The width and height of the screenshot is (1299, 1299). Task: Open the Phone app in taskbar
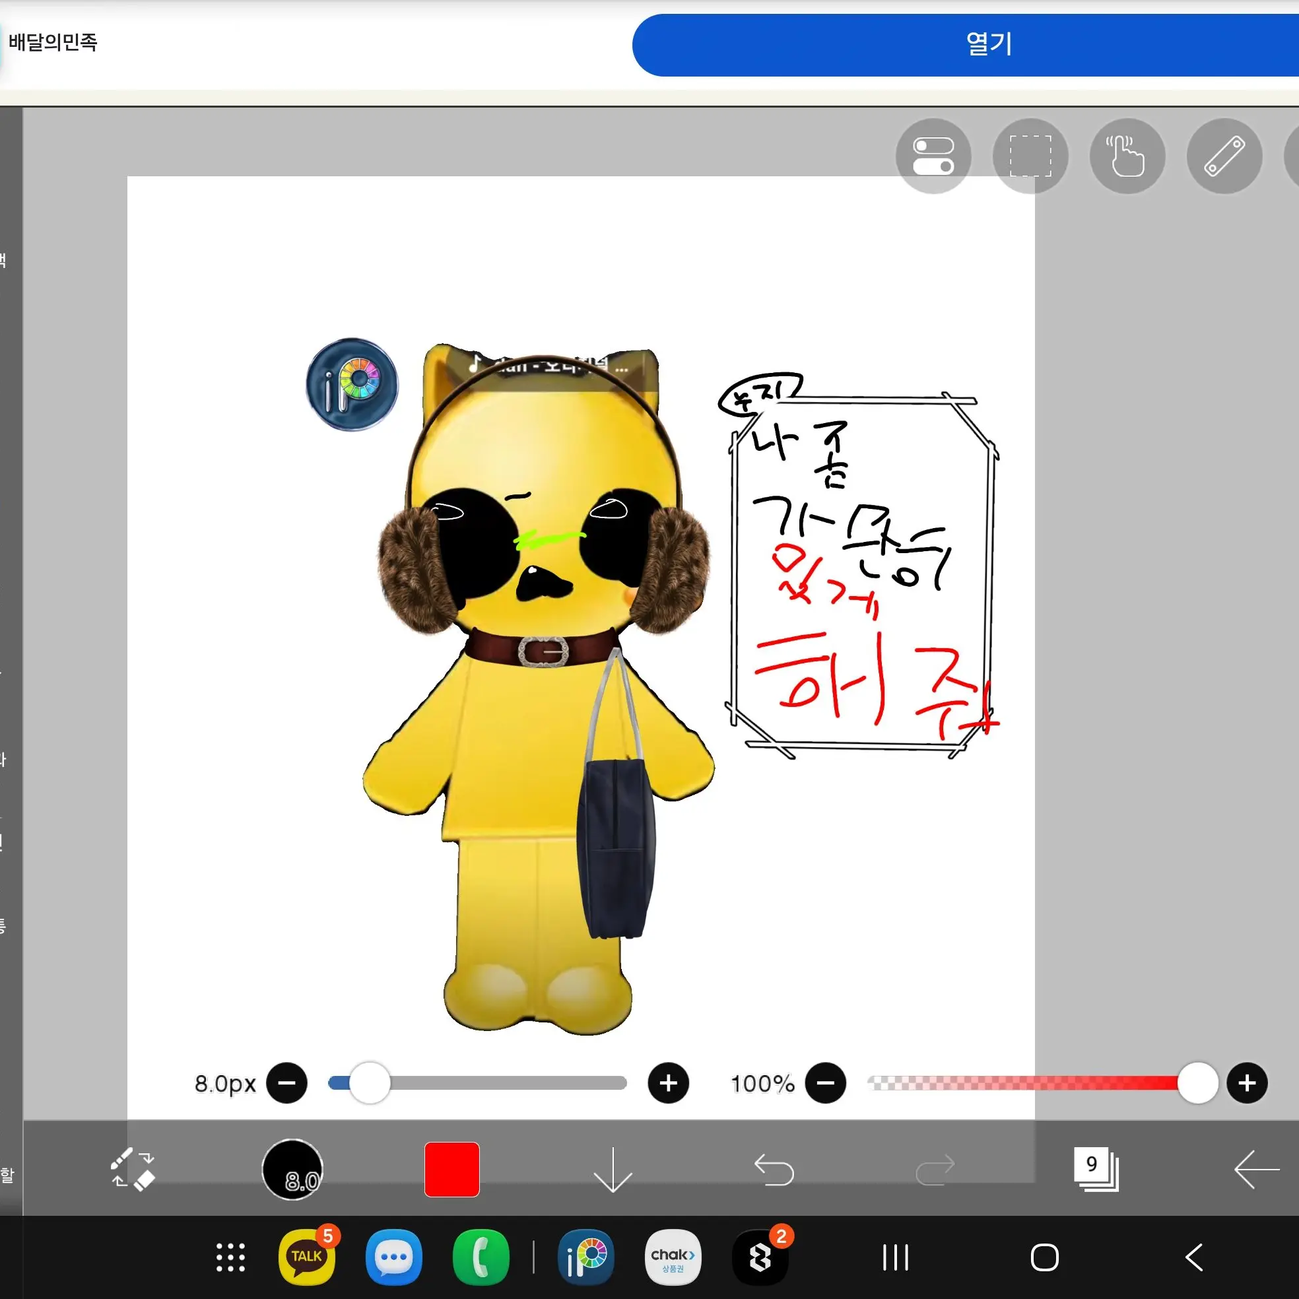pos(481,1257)
